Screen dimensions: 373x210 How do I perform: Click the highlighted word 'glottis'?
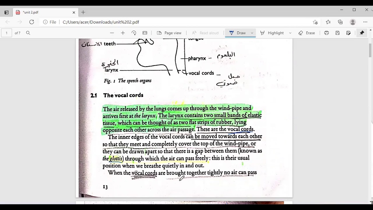116,159
